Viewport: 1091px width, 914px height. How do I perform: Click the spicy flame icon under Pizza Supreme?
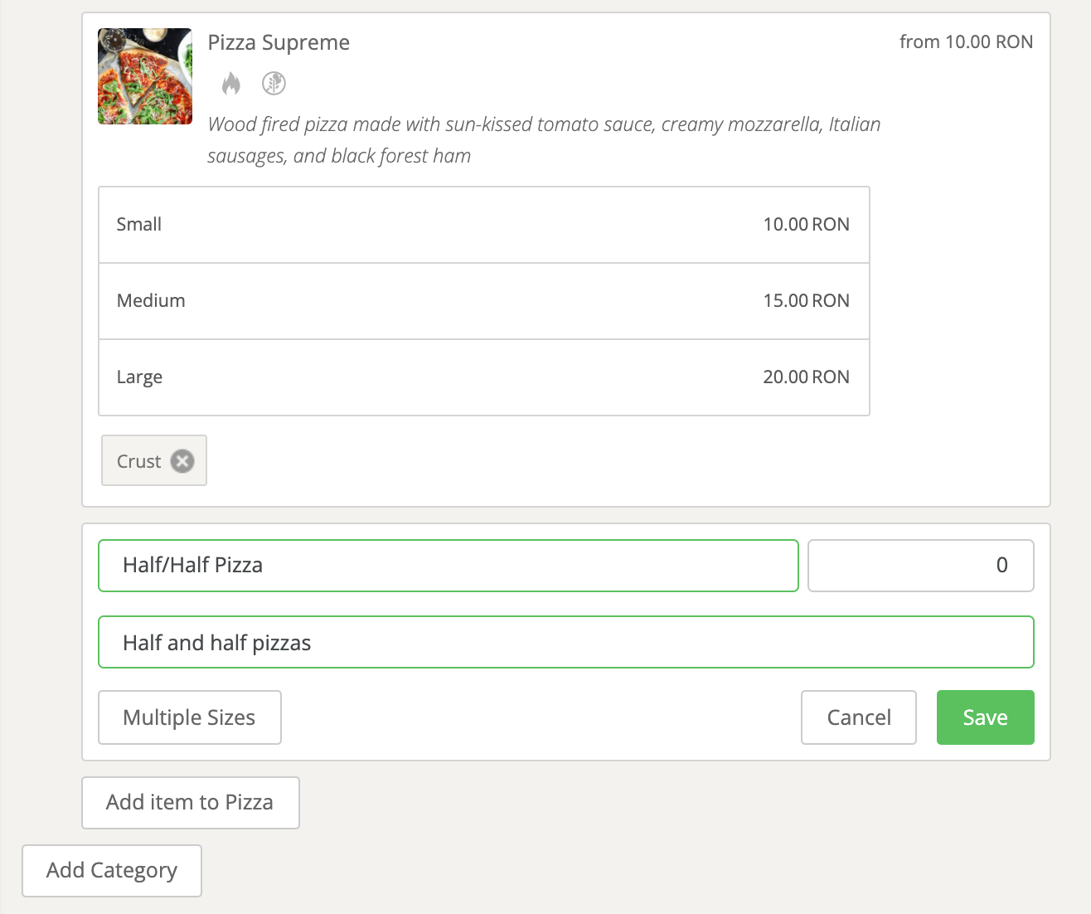pos(231,83)
